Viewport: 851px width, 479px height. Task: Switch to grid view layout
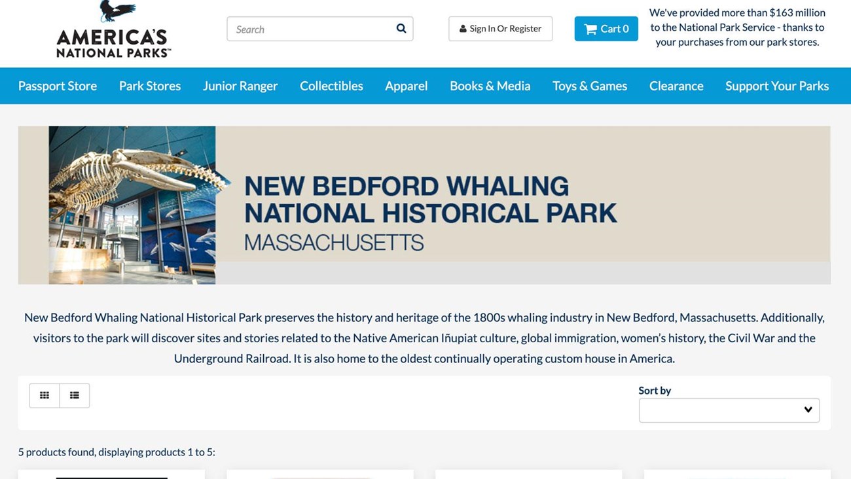(x=45, y=395)
